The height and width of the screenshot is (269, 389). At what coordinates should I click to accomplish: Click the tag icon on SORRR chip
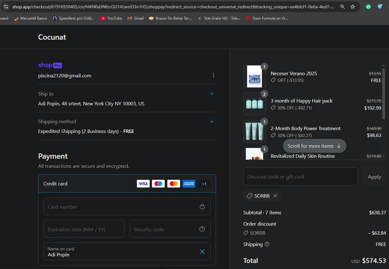coord(249,196)
